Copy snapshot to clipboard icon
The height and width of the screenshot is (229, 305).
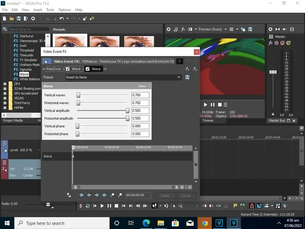pos(243,29)
